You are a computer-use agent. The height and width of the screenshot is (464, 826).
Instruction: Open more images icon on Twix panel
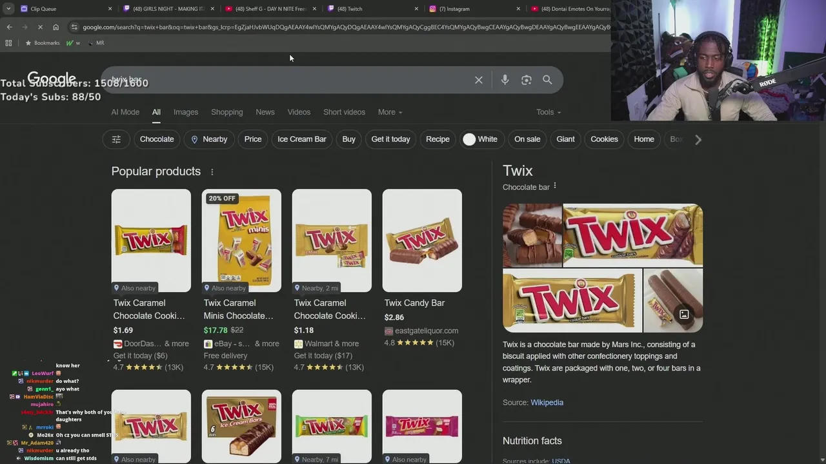click(x=684, y=314)
